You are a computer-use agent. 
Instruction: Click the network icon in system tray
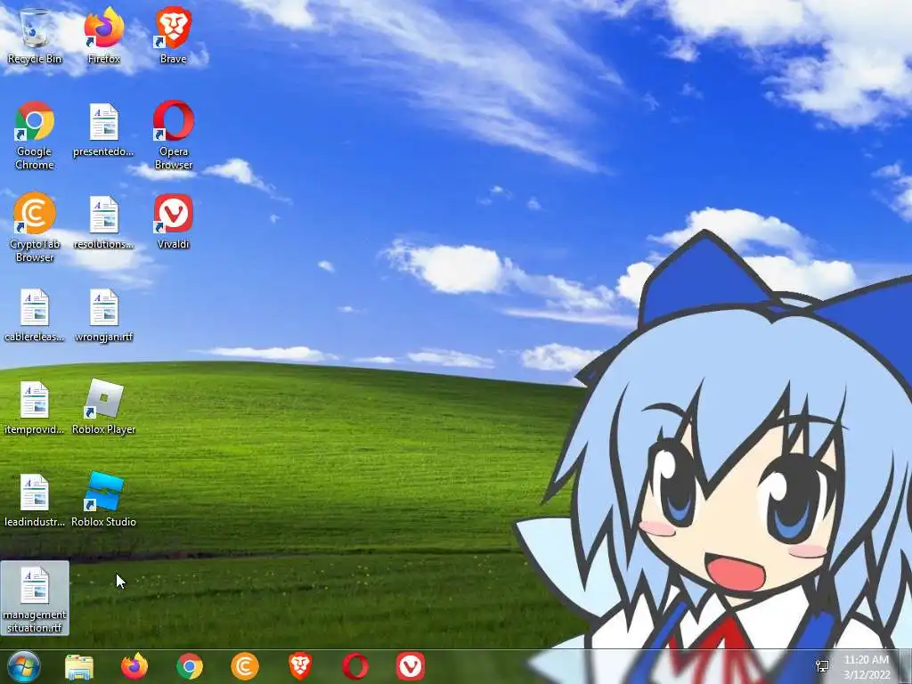[822, 666]
